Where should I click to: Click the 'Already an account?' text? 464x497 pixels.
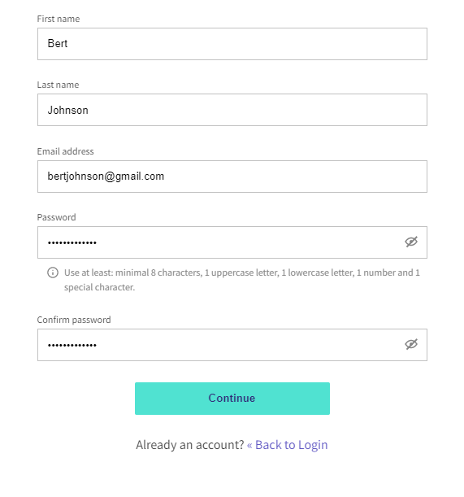(x=189, y=445)
